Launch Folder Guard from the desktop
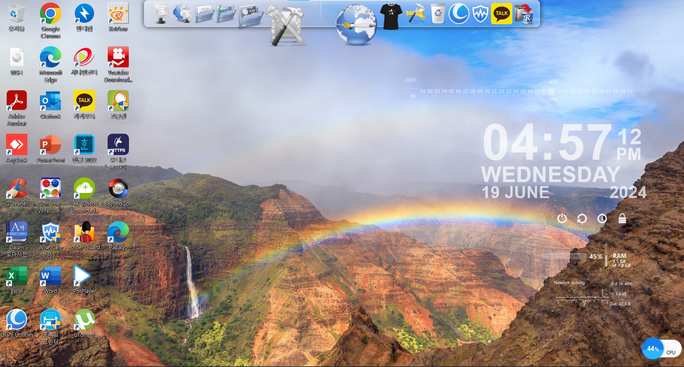Image resolution: width=684 pixels, height=367 pixels. pos(84,236)
